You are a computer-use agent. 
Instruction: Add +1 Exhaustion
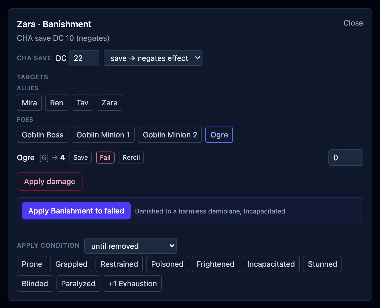tap(133, 284)
